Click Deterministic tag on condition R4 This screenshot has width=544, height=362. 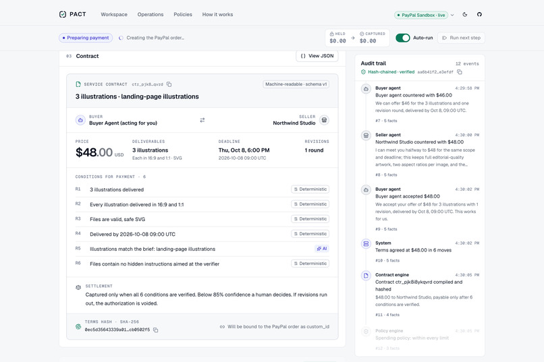tap(310, 234)
